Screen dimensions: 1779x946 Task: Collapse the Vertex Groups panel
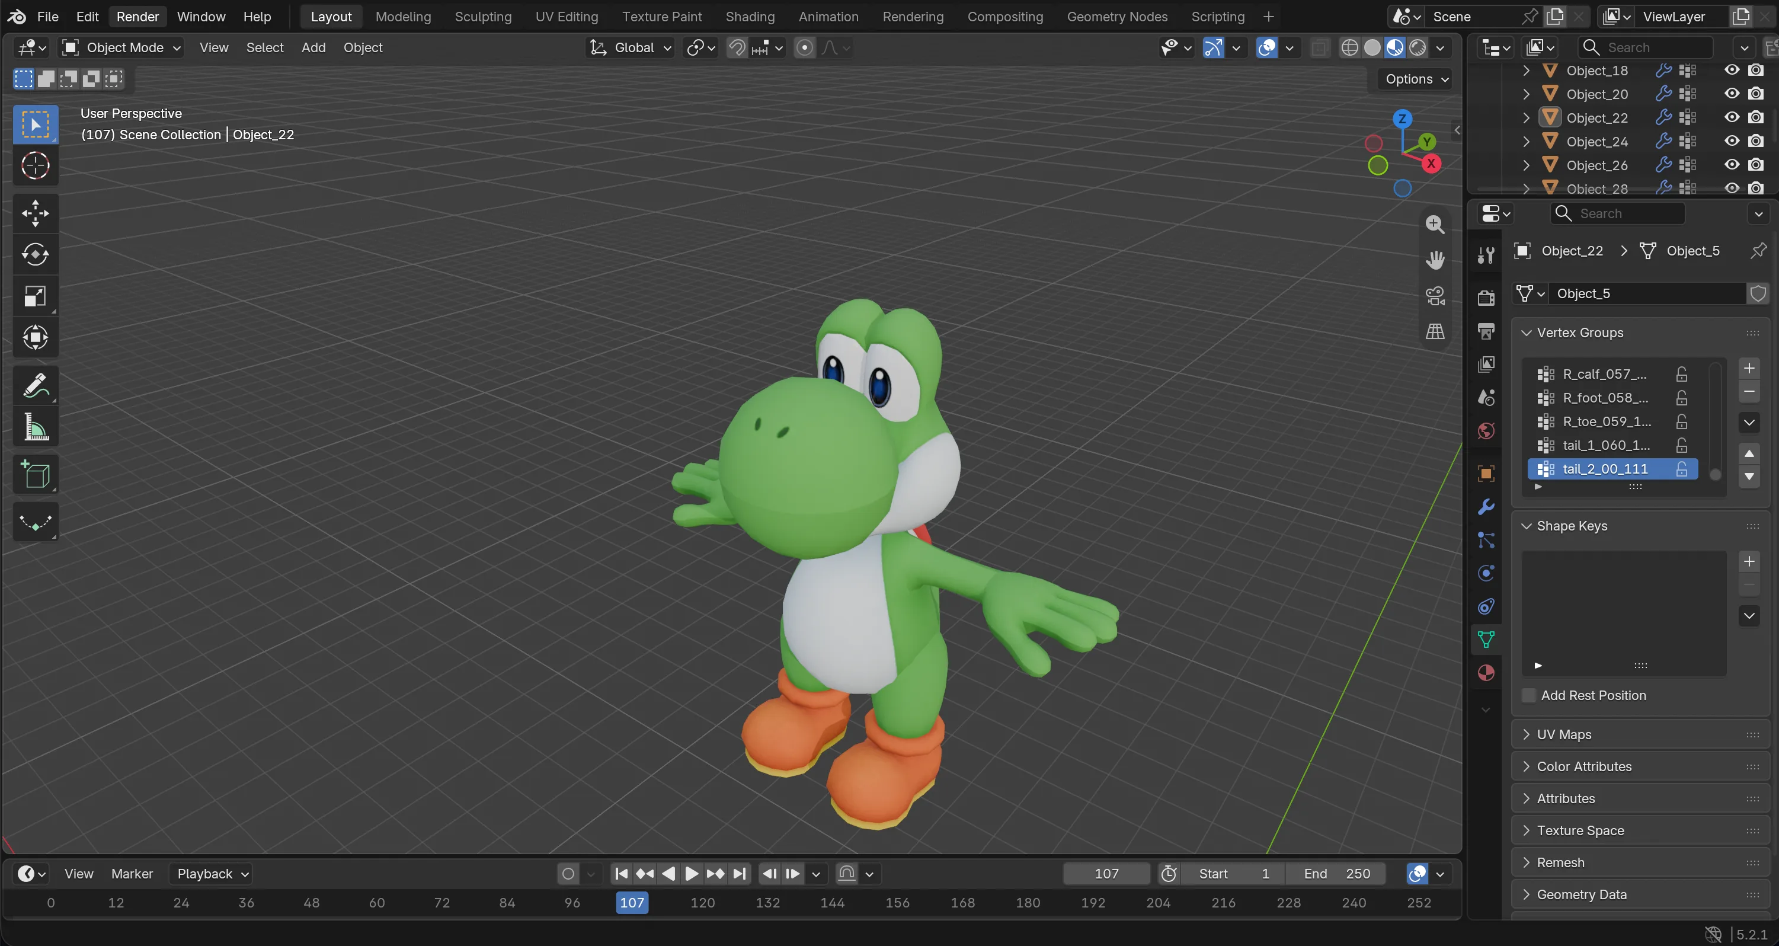coord(1526,333)
